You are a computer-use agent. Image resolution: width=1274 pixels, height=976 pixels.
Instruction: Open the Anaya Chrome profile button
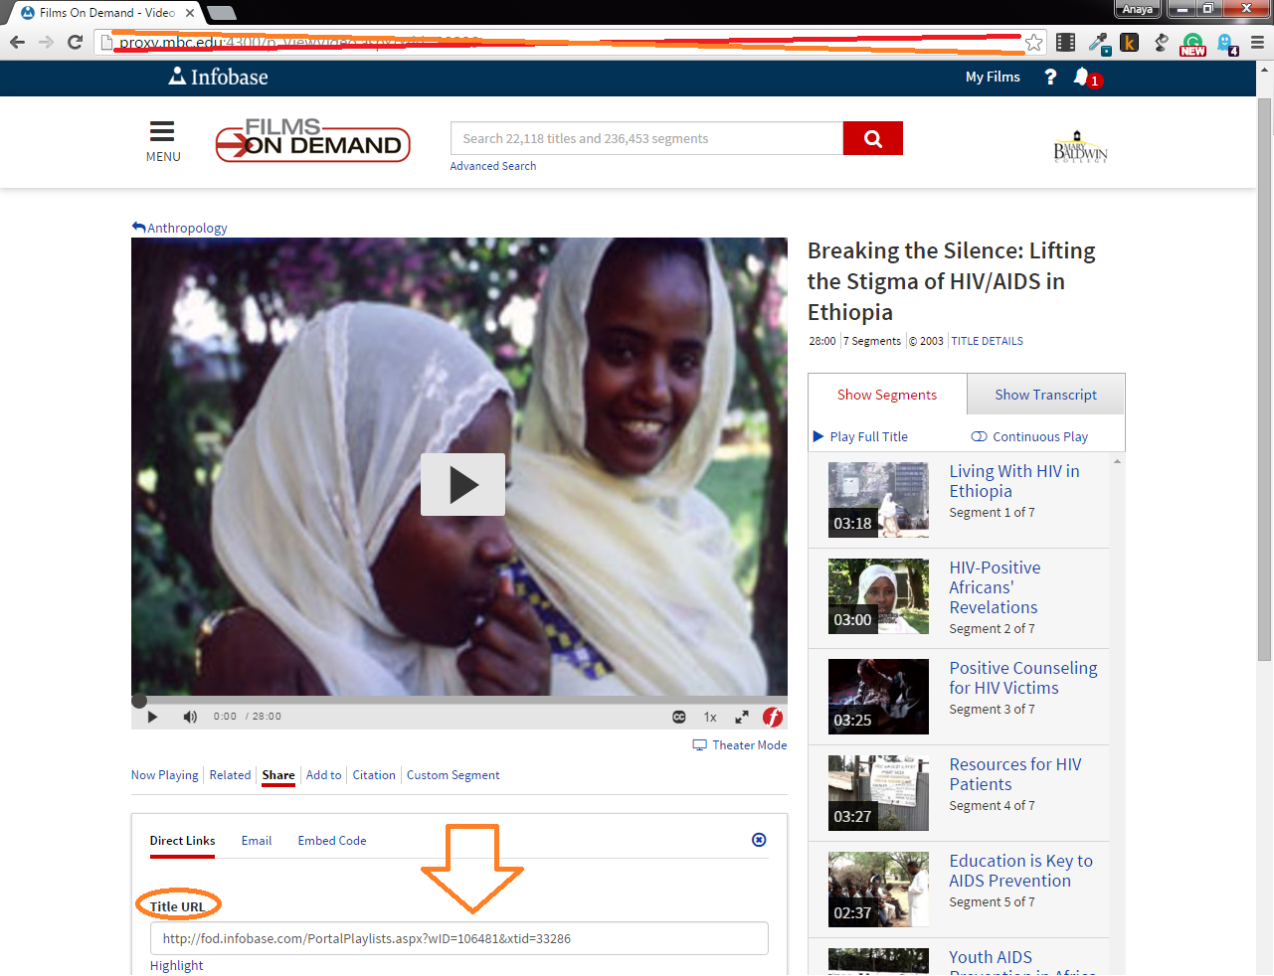[x=1138, y=9]
